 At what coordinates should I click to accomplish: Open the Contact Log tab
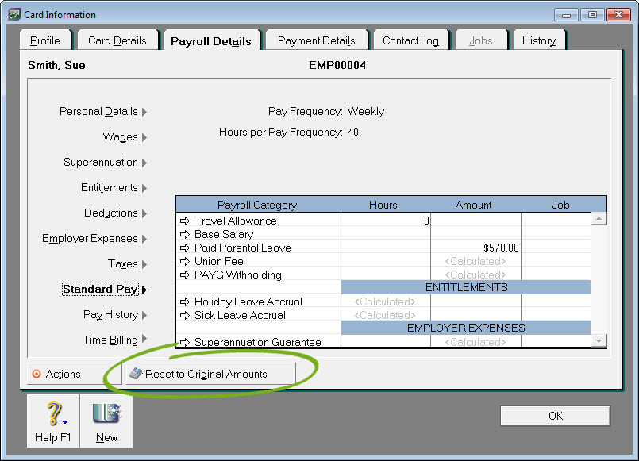pyautogui.click(x=410, y=40)
